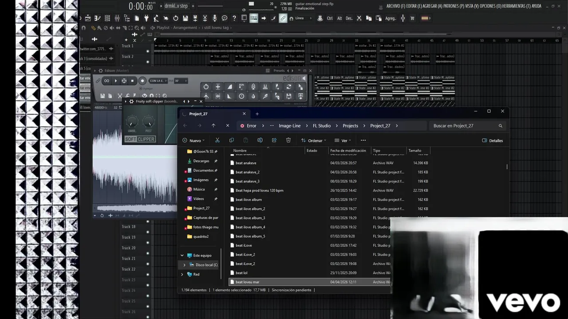
Task: Adjust the soft clipper POST knob
Action: click(148, 121)
